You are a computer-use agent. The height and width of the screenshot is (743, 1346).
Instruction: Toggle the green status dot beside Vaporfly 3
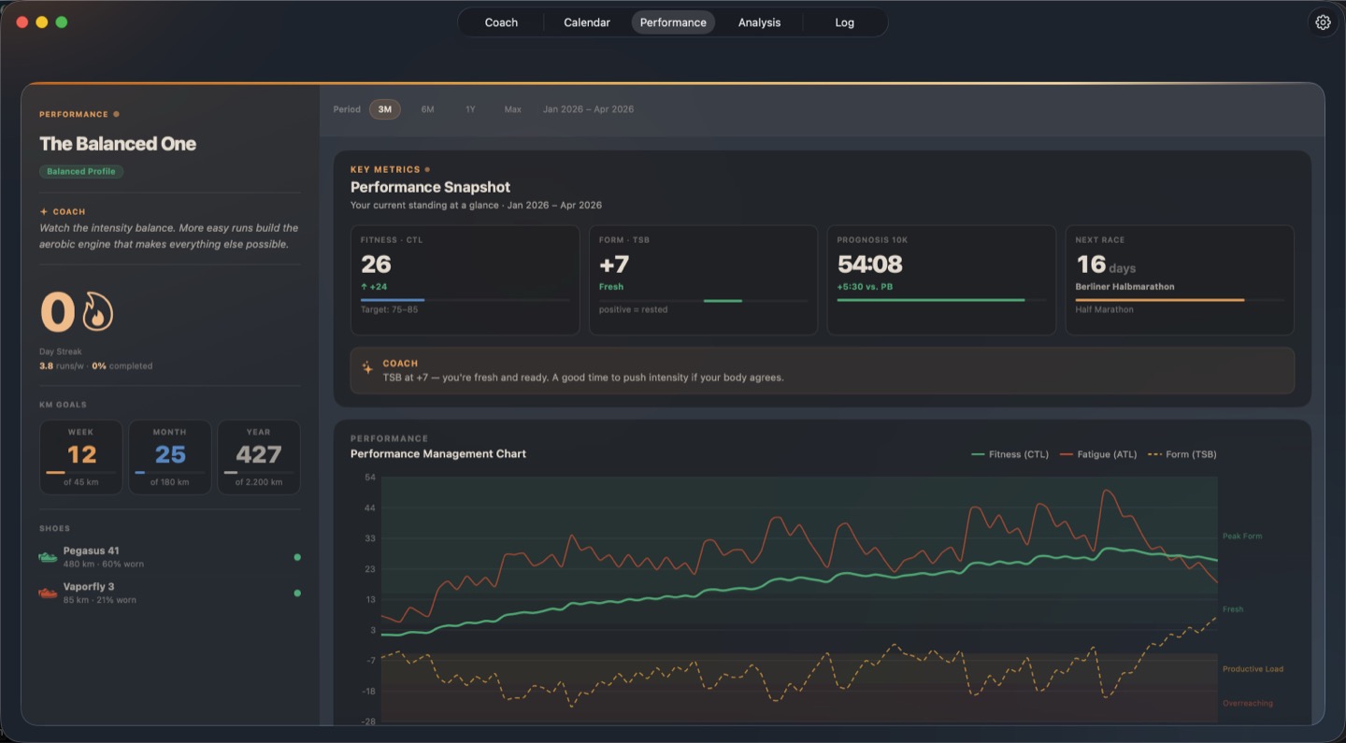pos(296,592)
